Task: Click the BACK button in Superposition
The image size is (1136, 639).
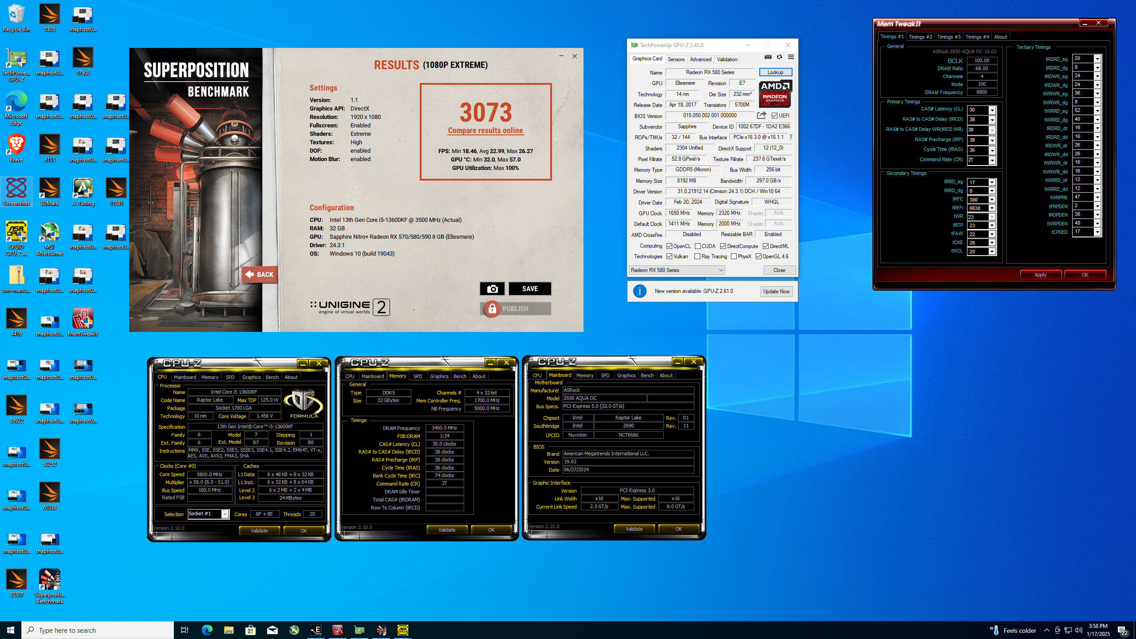Action: click(x=260, y=275)
